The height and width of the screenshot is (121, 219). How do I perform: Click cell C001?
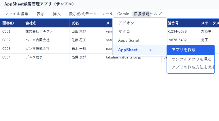12,32
